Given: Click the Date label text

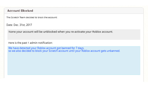Looking at the screenshot, I should (10, 25).
